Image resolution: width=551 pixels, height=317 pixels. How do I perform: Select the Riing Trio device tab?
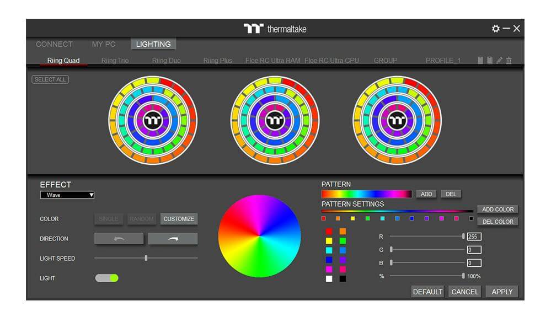[x=115, y=61]
